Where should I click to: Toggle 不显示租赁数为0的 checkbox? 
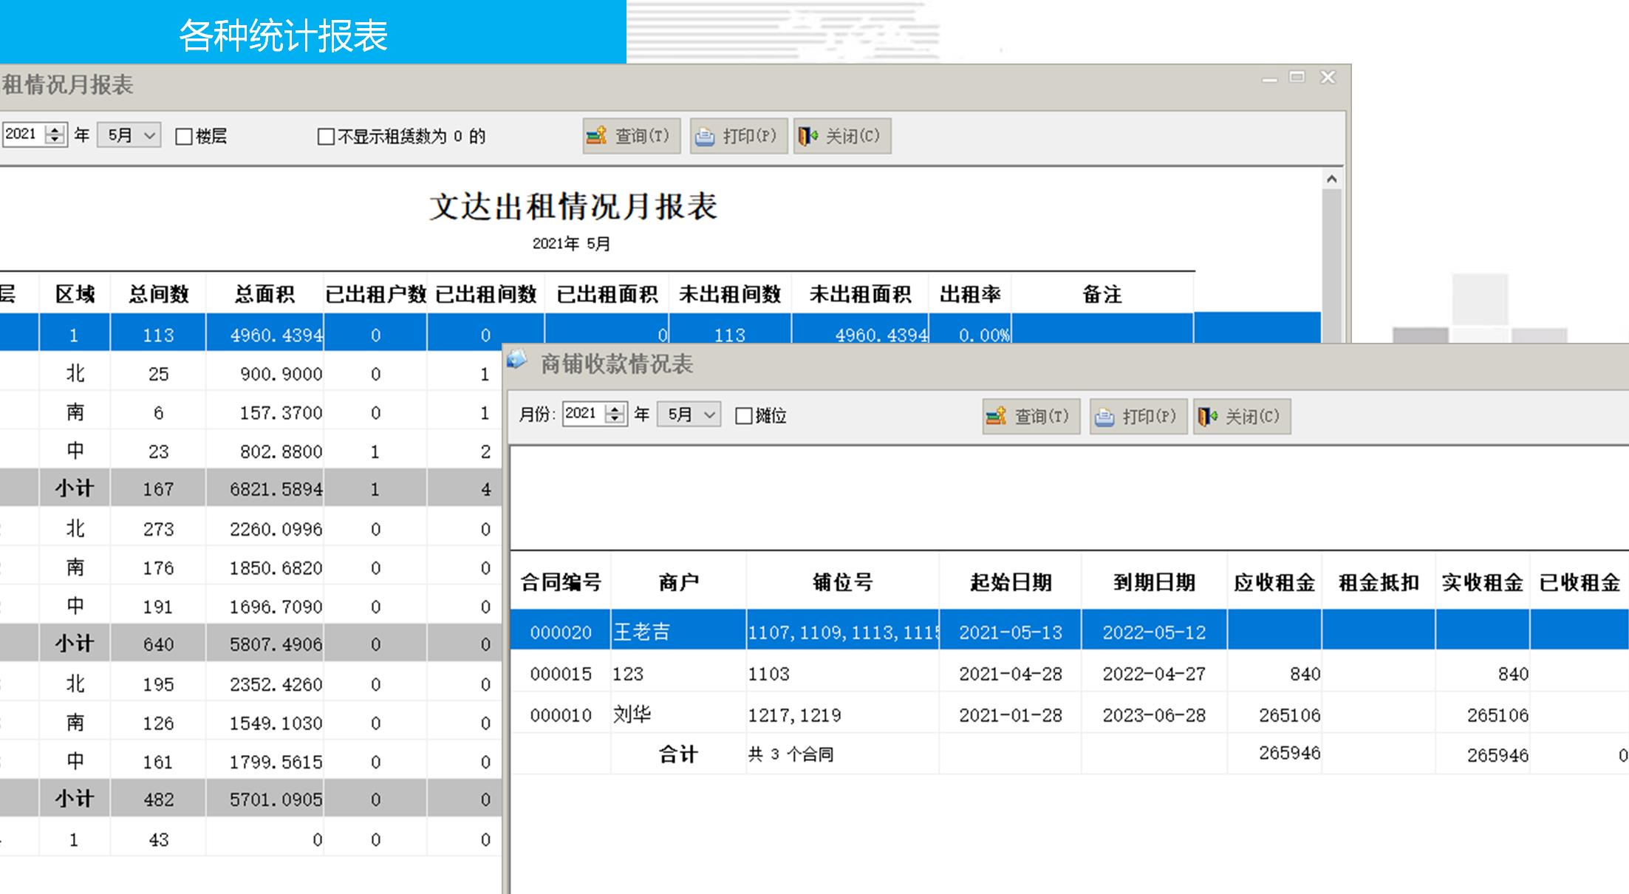click(x=326, y=137)
